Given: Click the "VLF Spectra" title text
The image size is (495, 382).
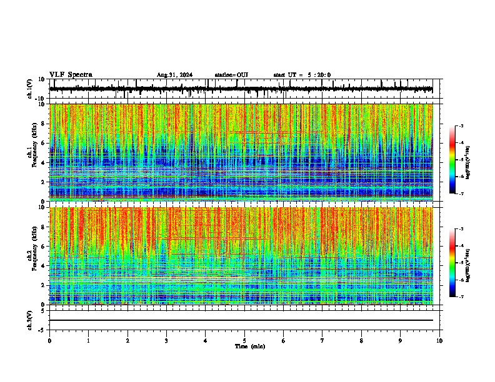Looking at the screenshot, I should (x=71, y=74).
